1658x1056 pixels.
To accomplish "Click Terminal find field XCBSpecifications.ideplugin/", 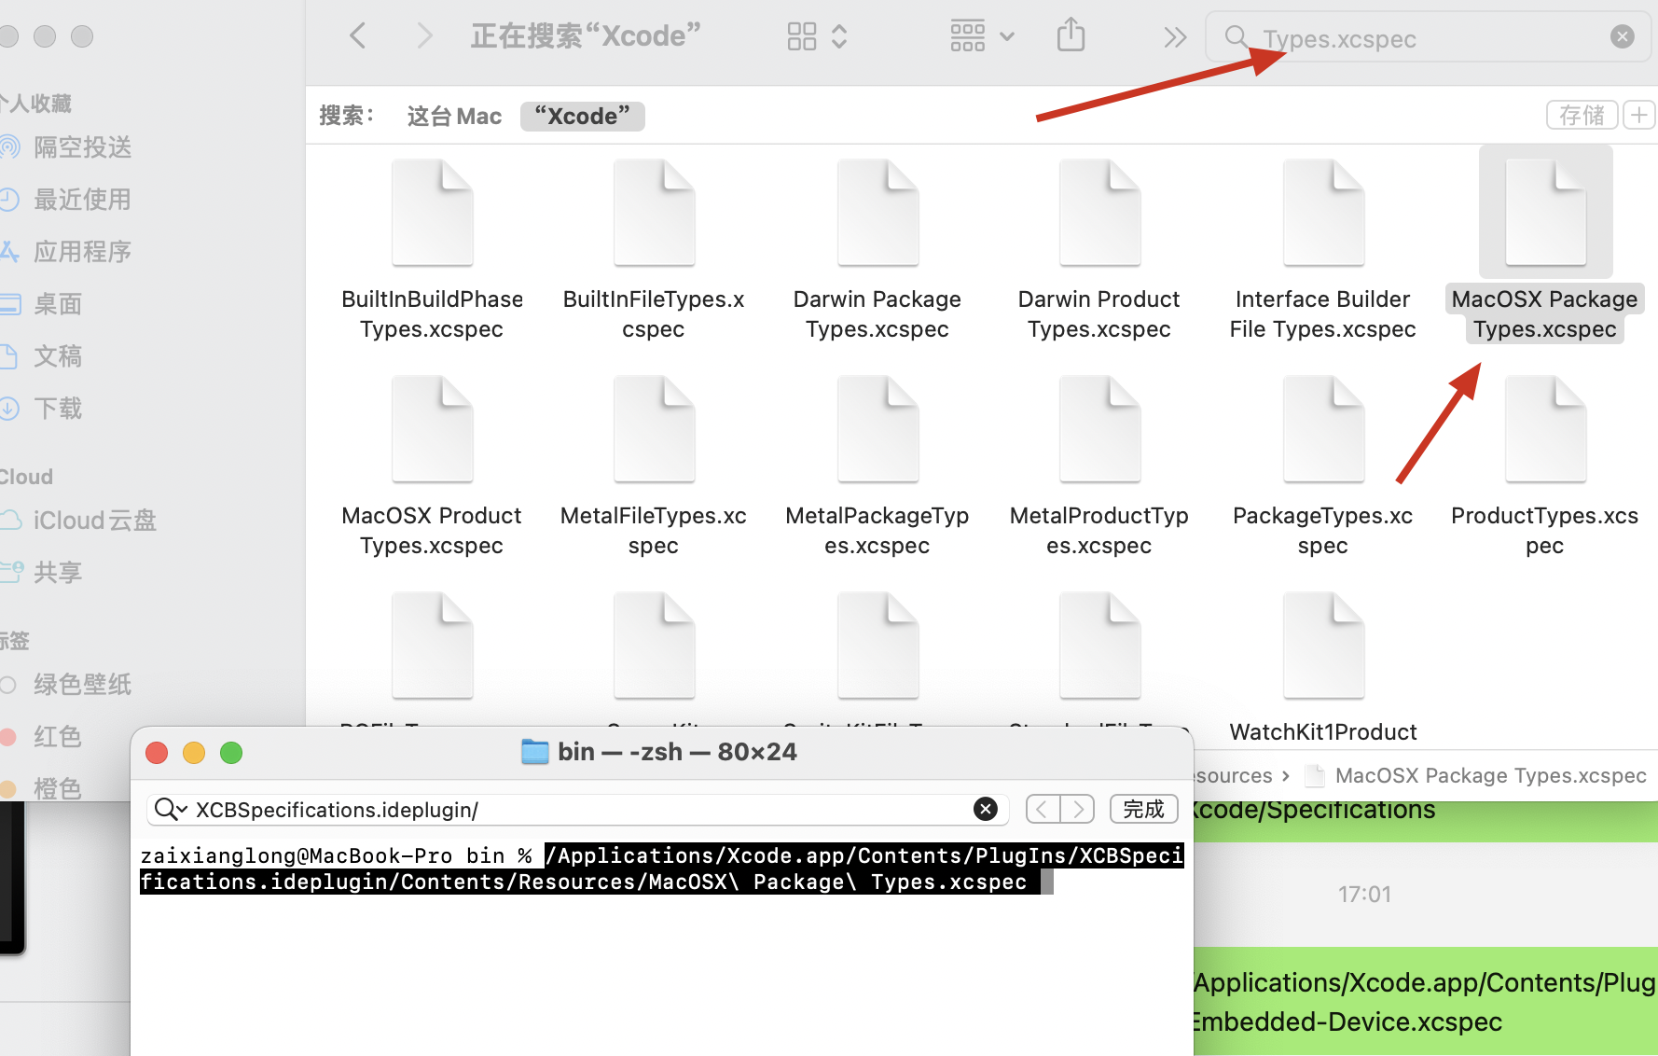I will pos(578,809).
